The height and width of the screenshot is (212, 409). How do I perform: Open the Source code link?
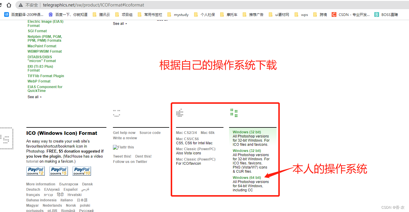150,132
